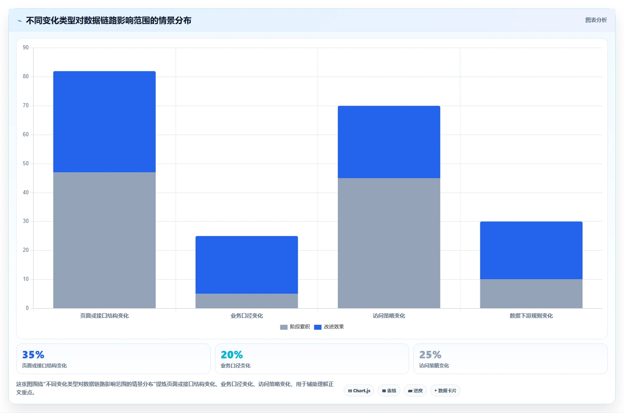624x413 pixels.
Task: Toggle the 阶段累积 legend entry
Action: pos(295,327)
